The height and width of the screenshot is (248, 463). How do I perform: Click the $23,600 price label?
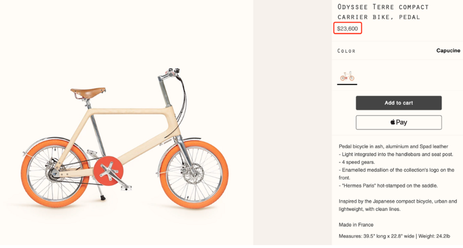(347, 28)
